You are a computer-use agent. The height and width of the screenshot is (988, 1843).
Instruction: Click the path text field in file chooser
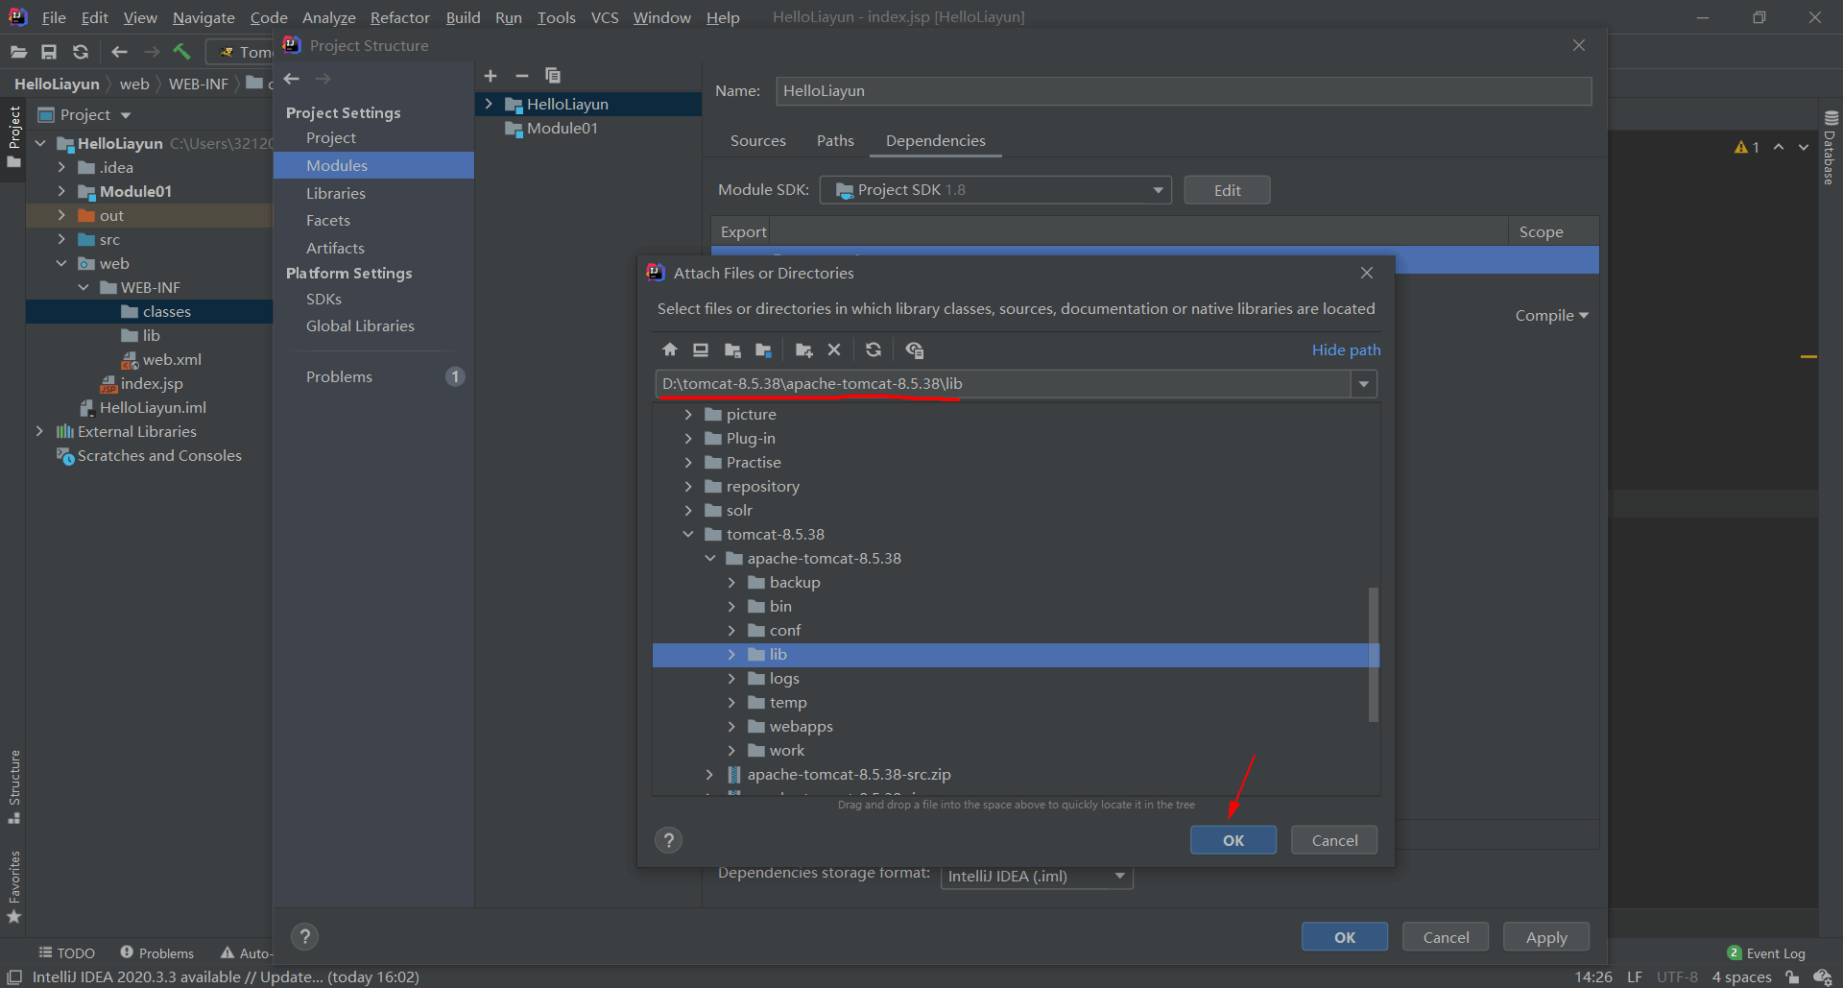pos(1003,384)
